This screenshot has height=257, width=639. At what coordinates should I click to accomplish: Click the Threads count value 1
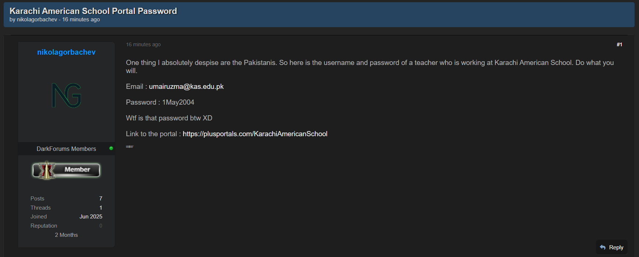point(101,208)
